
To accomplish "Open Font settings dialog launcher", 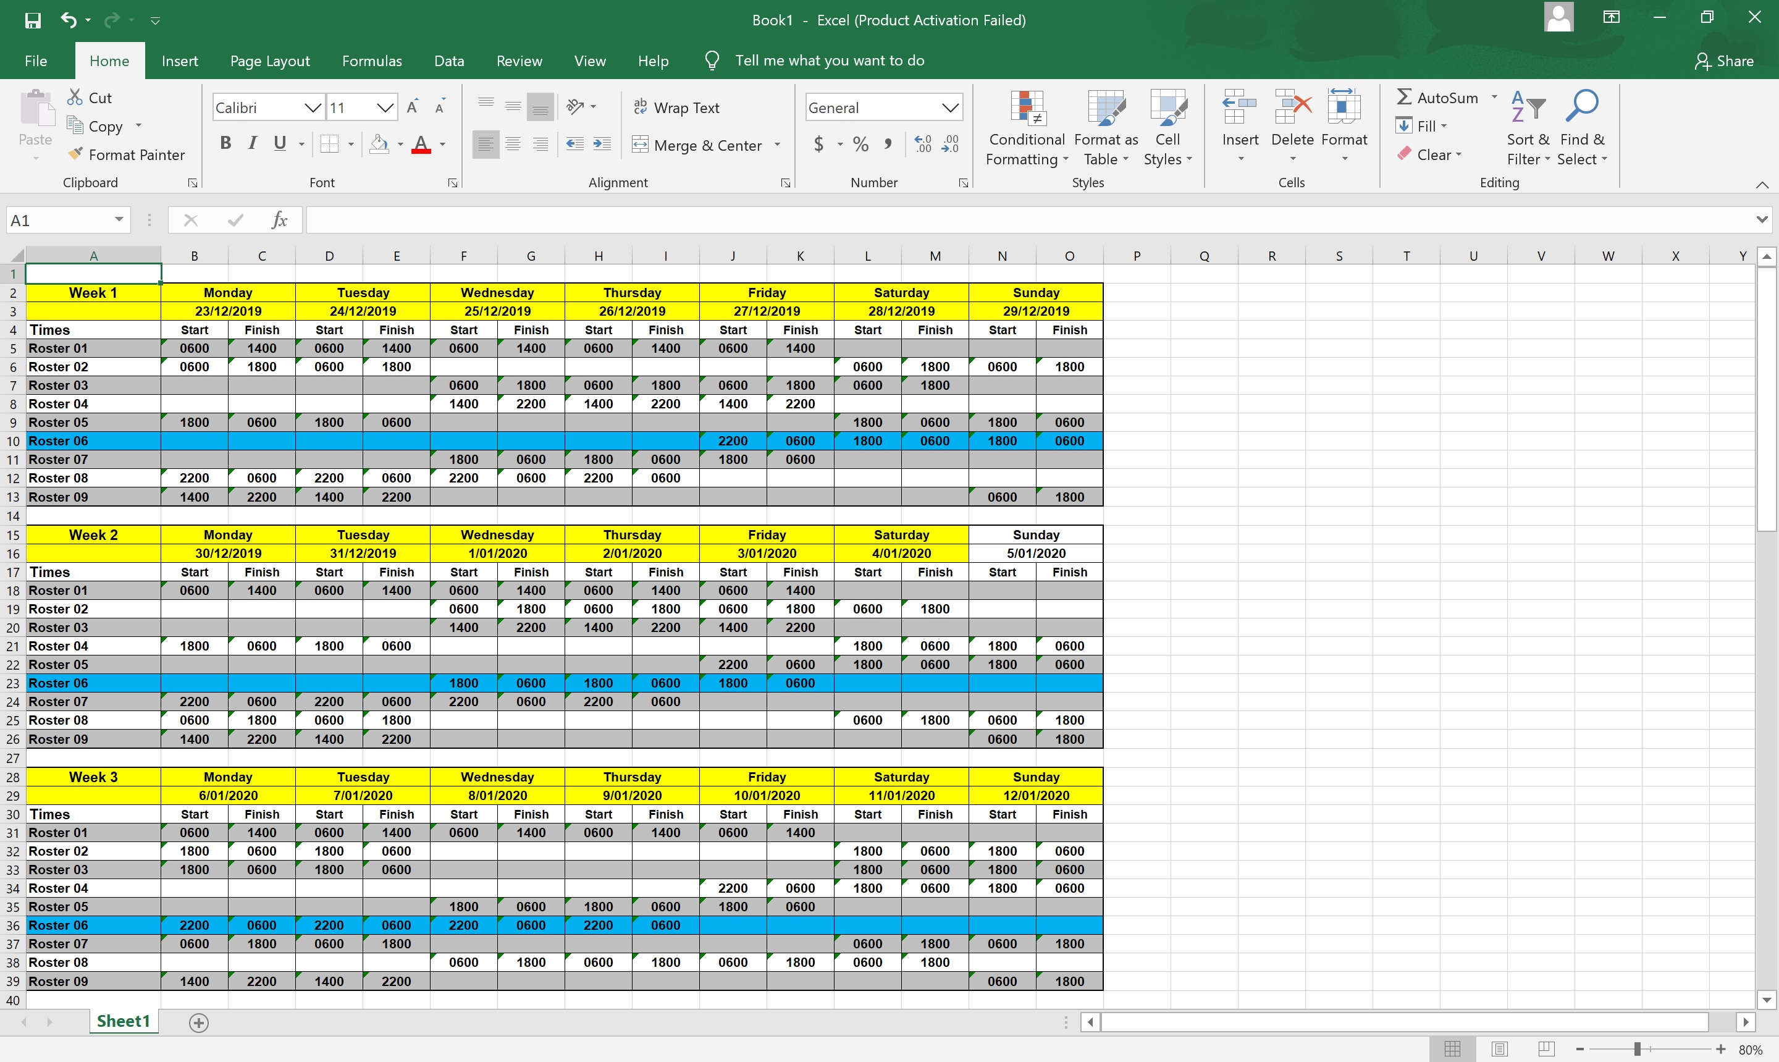I will (453, 183).
